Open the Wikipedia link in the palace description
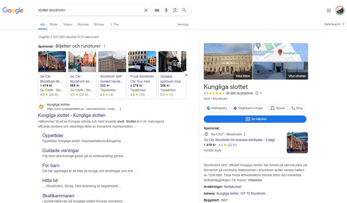The height and width of the screenshot is (203, 347). pos(255,180)
